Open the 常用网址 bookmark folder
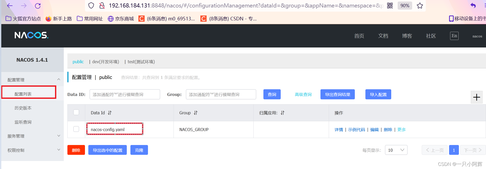 click(x=90, y=19)
